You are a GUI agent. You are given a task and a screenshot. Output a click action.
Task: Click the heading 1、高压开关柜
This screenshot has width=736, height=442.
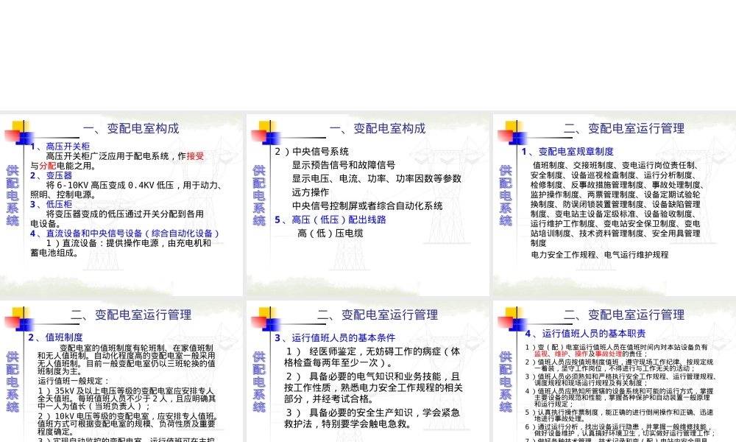(60, 147)
